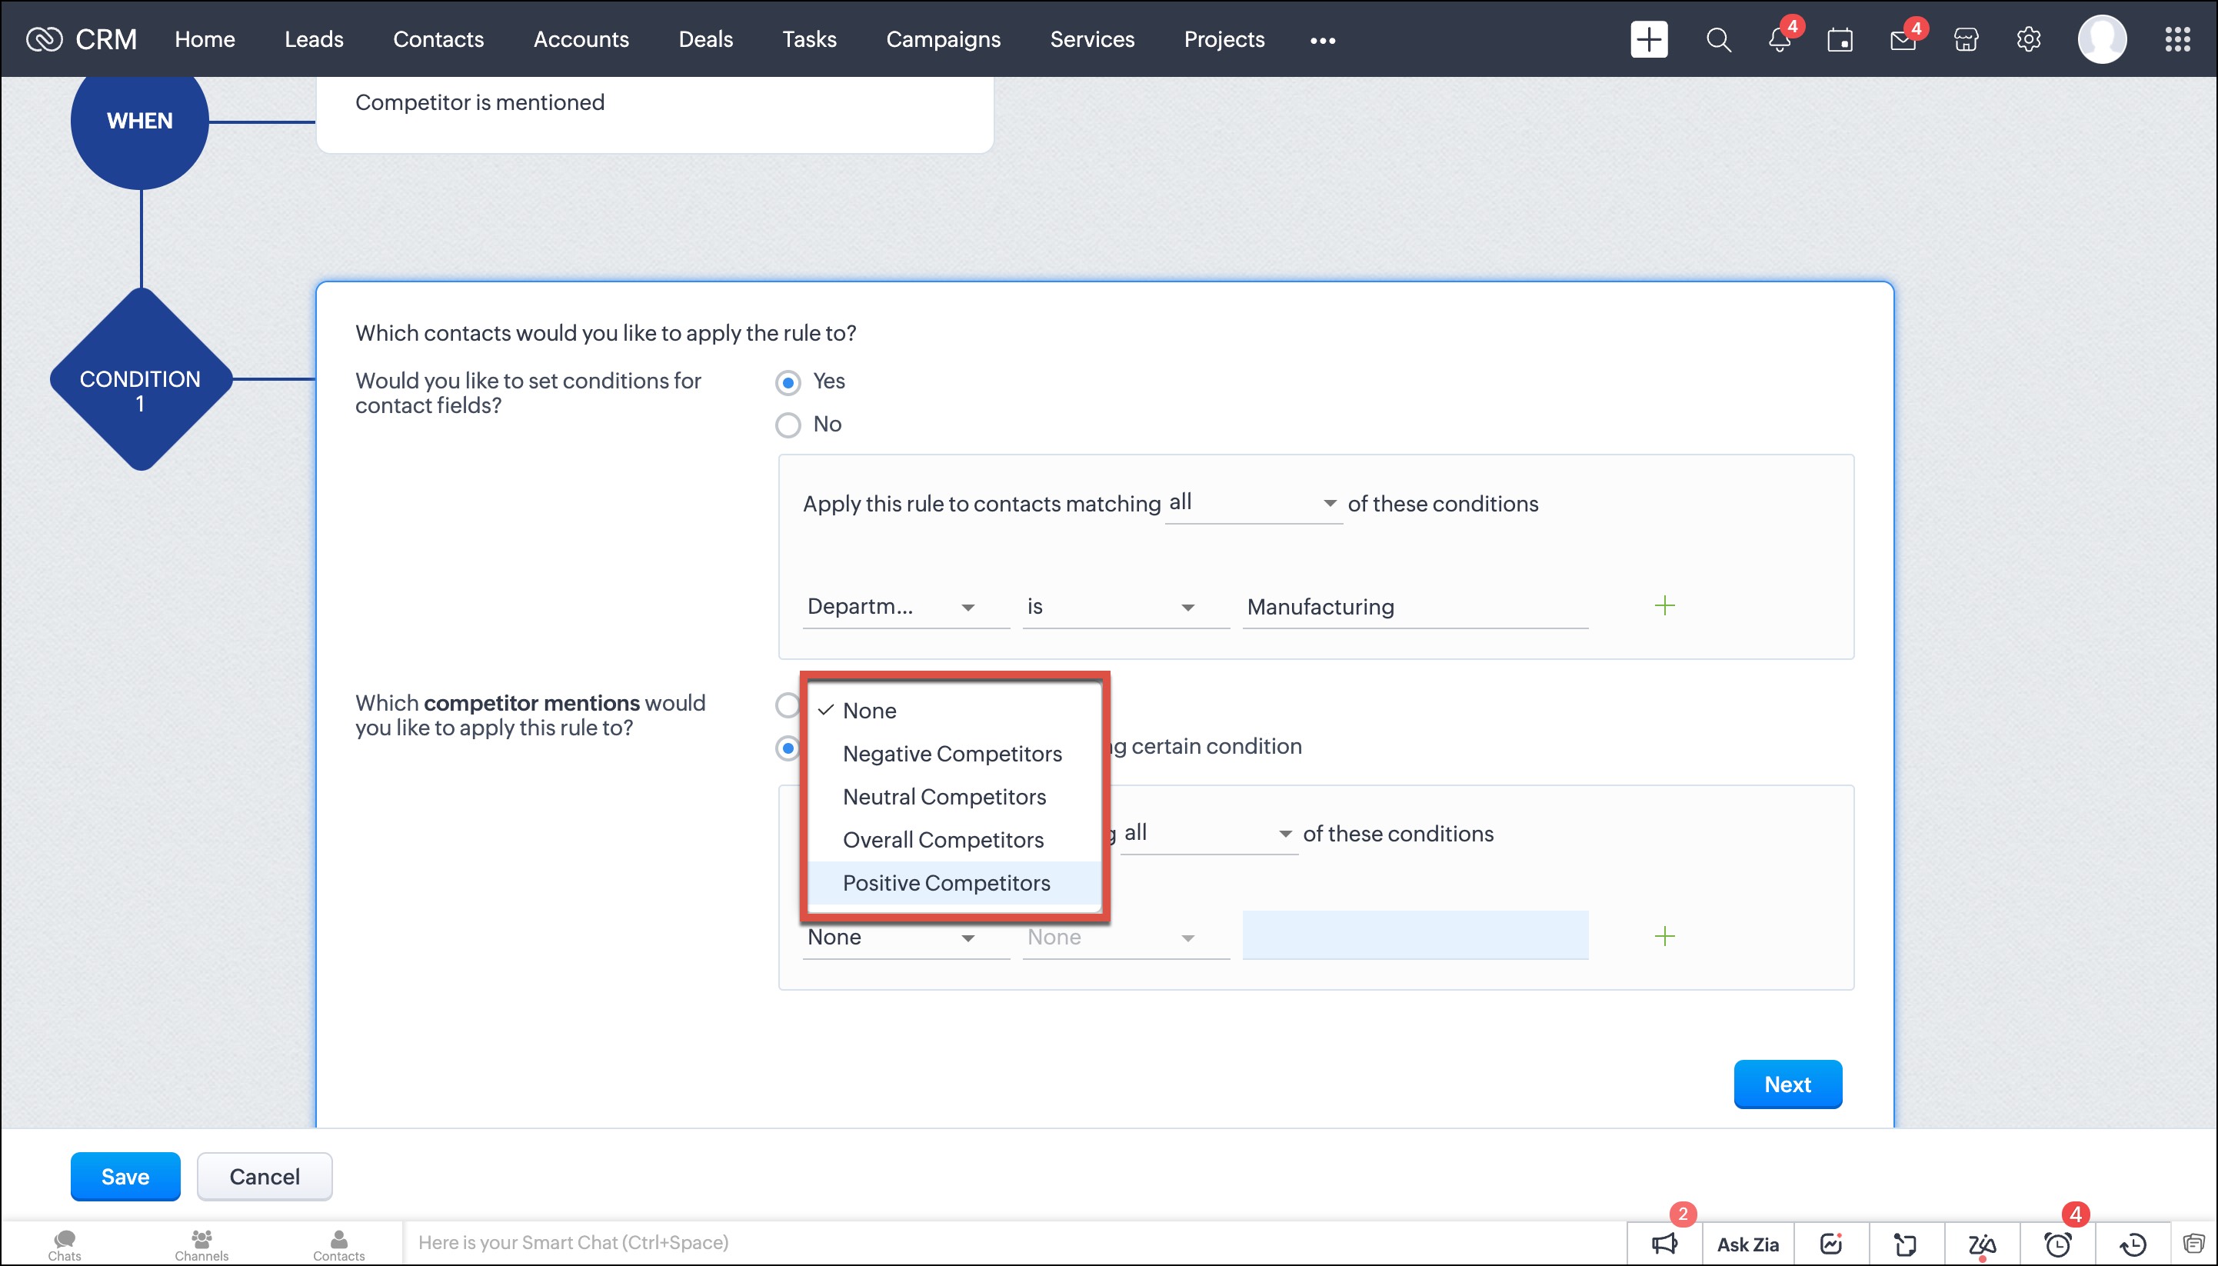Click the announcements megaphone icon

(x=1664, y=1244)
